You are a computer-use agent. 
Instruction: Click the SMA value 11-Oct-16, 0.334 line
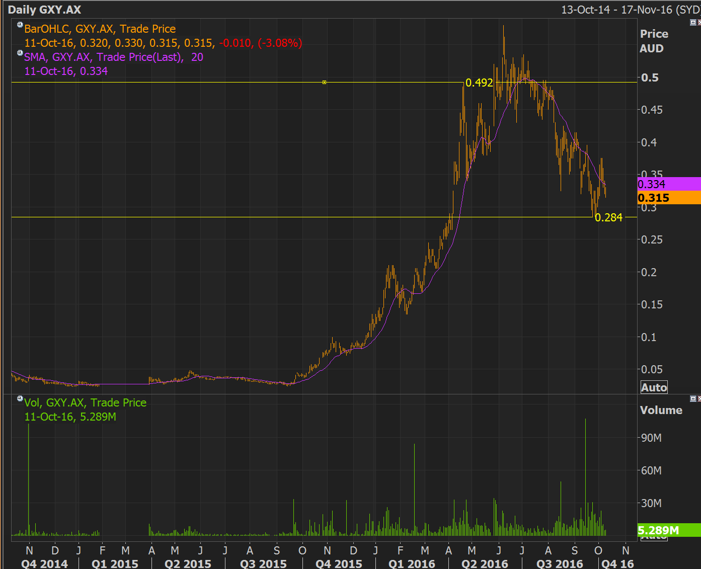coord(66,71)
